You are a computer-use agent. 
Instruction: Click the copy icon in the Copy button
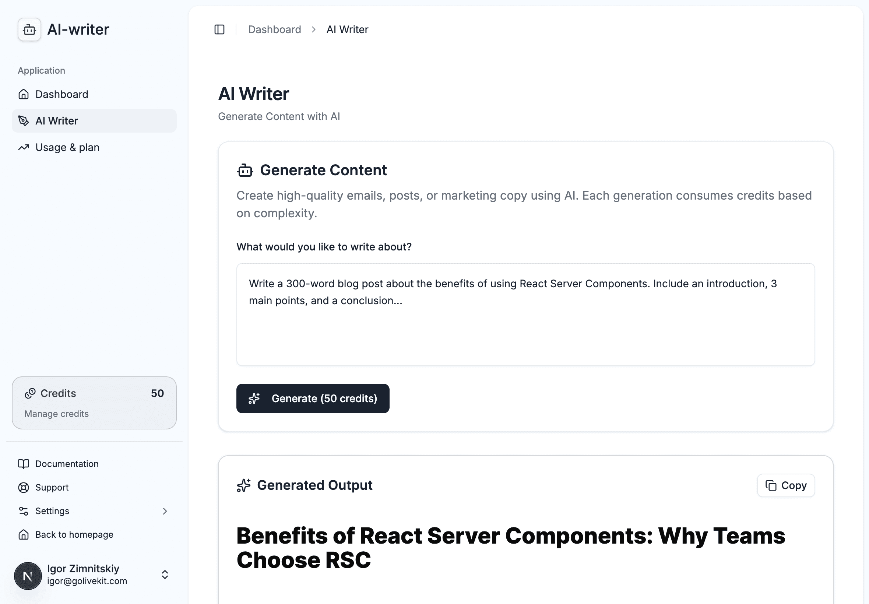(771, 485)
